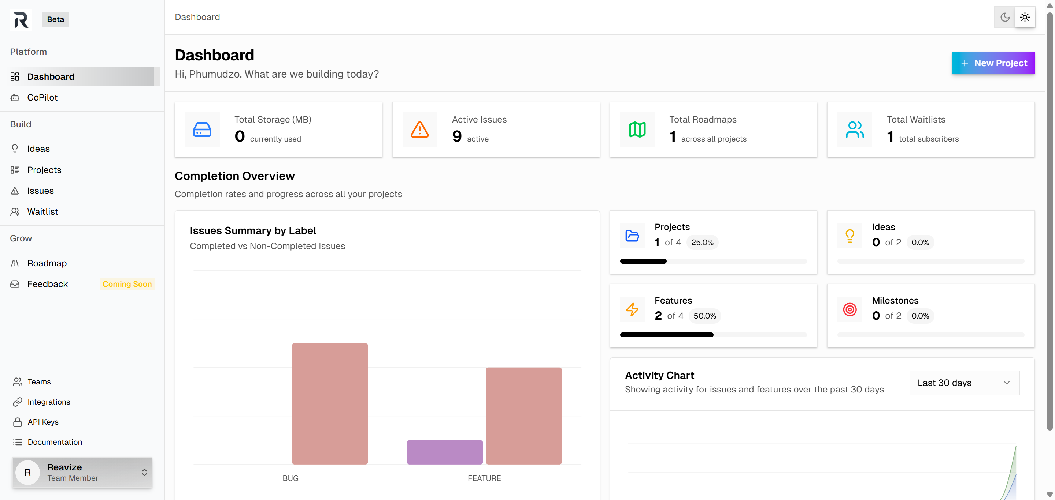This screenshot has height=500, width=1055.
Task: Click the New Project button
Action: point(993,63)
